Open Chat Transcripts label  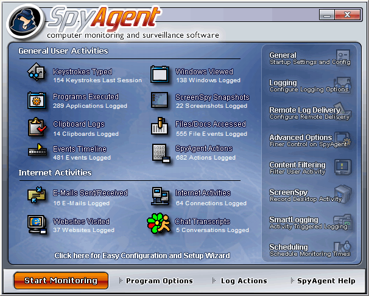pos(202,222)
